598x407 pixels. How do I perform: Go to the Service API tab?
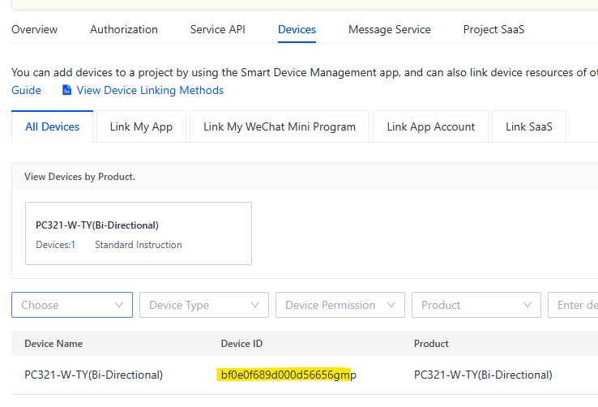click(218, 29)
